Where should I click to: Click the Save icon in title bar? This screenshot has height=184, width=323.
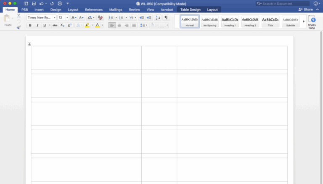coord(34,3)
